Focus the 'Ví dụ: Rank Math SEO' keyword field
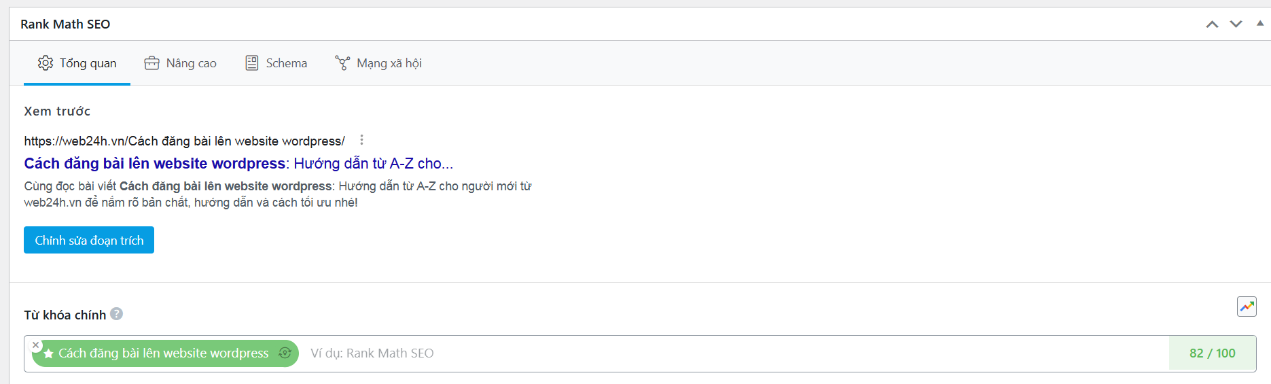 point(679,353)
